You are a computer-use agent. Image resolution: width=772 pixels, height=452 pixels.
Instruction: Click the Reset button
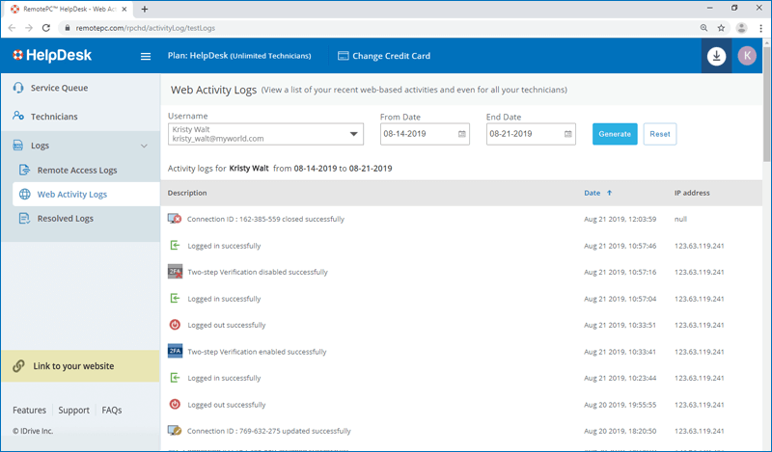[660, 134]
